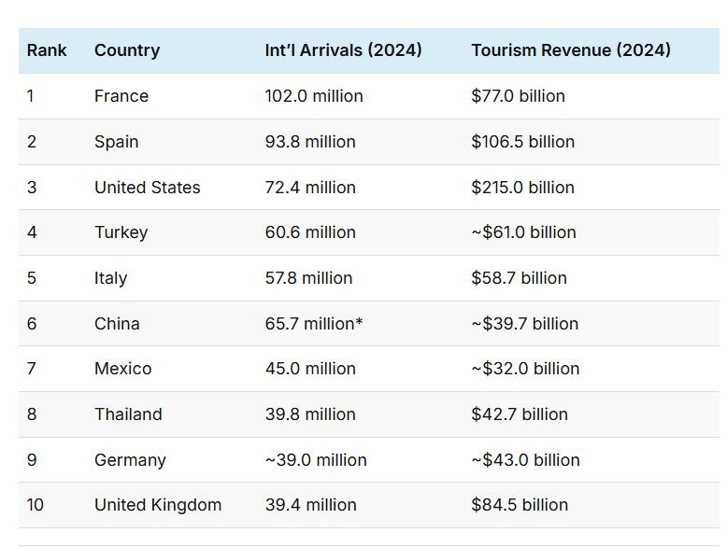This screenshot has width=727, height=547.
Task: Click the France country cell
Action: [x=121, y=96]
